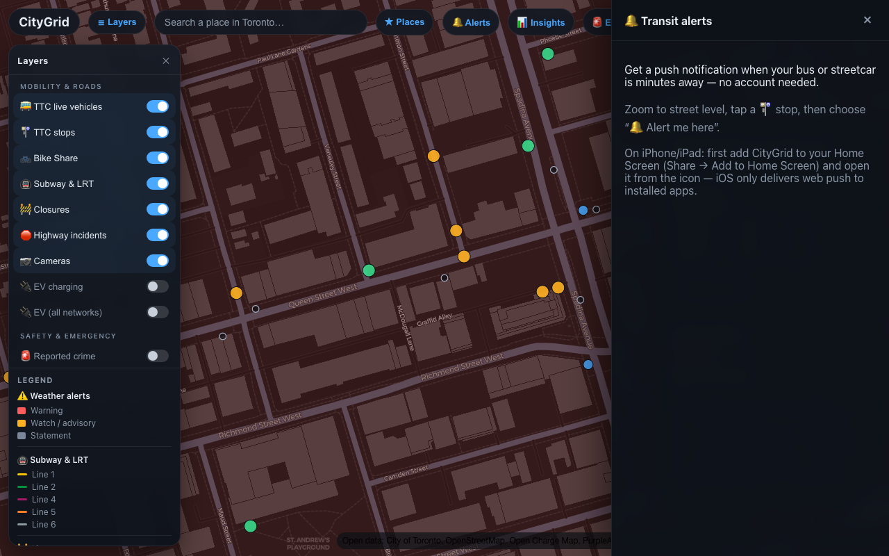Click the Line 4 legend entry
The image size is (889, 556).
tap(36, 500)
